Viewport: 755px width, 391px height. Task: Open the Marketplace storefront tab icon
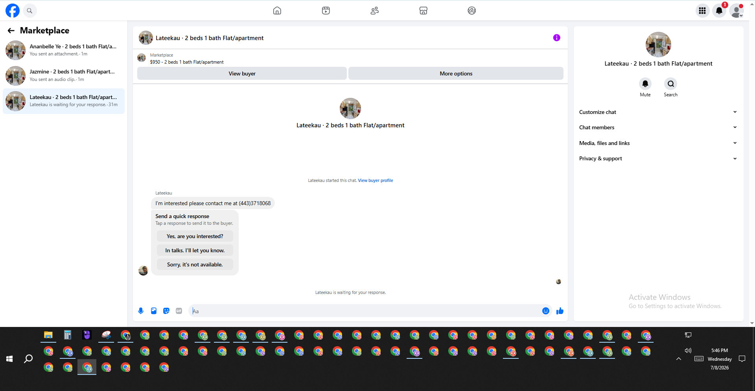point(424,11)
